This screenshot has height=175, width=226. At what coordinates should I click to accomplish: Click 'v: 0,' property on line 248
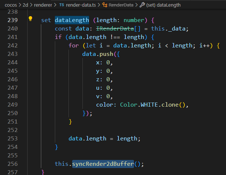coord(105,96)
